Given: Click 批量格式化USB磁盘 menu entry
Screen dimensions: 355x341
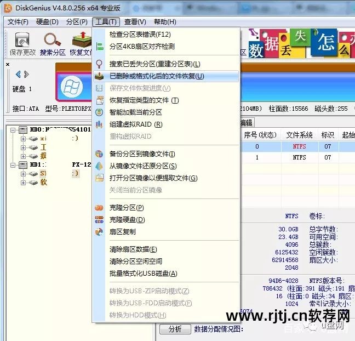Looking at the screenshot, I should coord(143,274).
